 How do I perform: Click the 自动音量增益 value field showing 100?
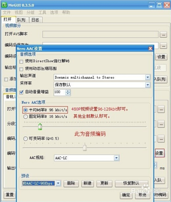pos(60,92)
